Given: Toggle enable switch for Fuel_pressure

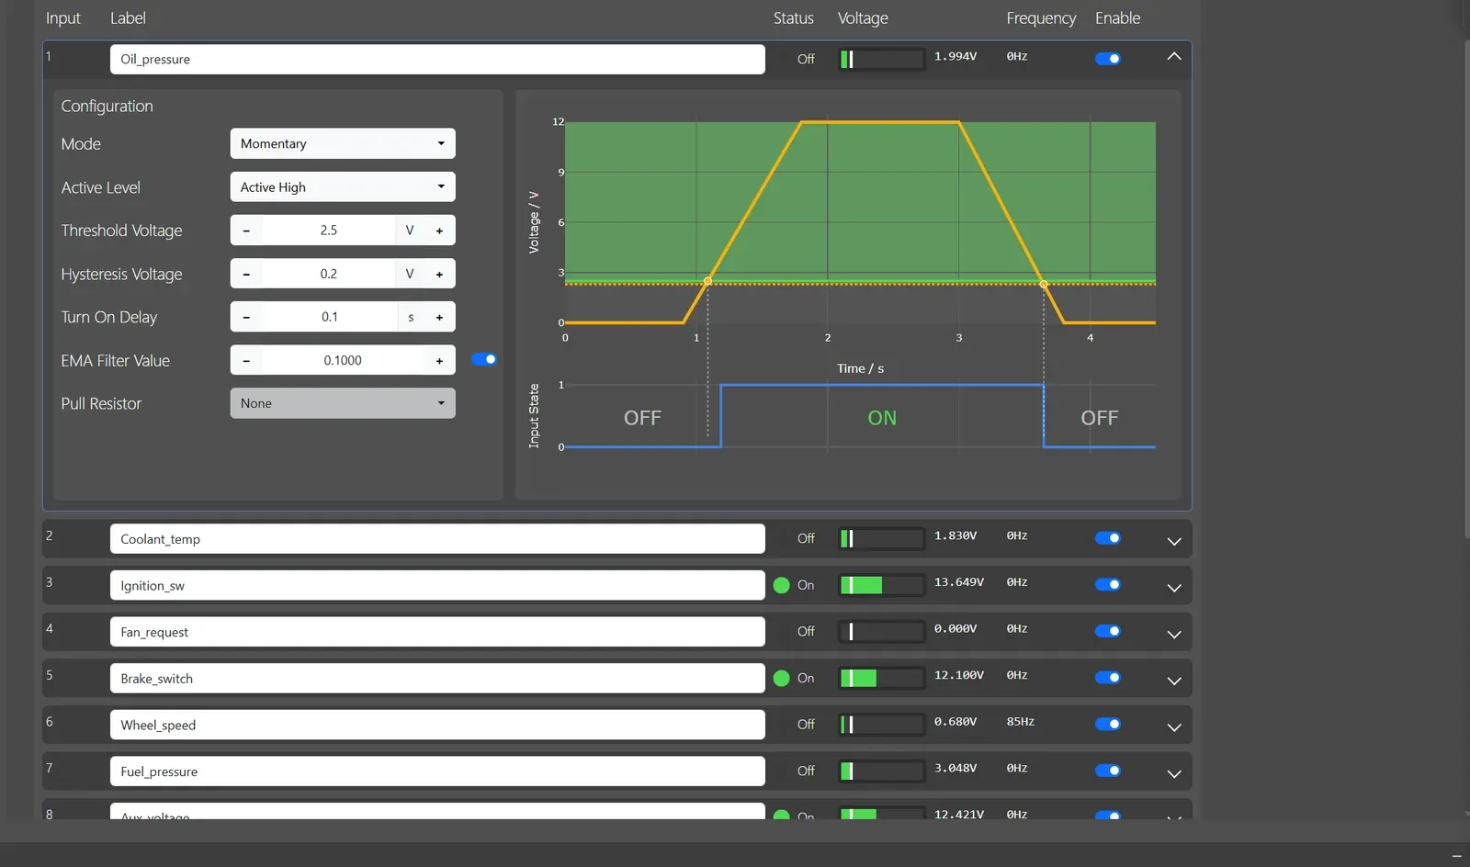Looking at the screenshot, I should click(x=1108, y=771).
